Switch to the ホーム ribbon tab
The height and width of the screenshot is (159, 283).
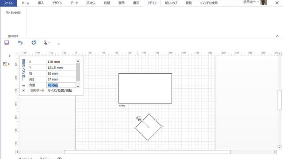pyautogui.click(x=25, y=3)
